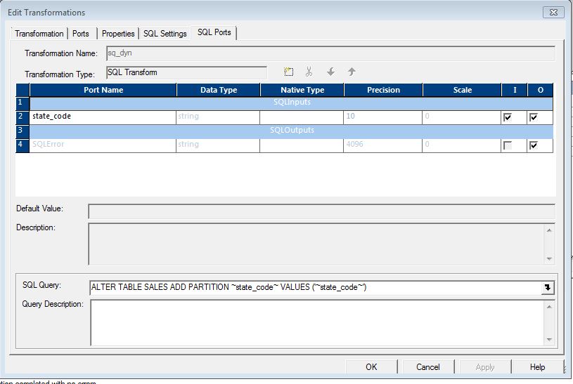Click precision value 4096 for SQLError
This screenshot has width=573, height=384.
[382, 145]
